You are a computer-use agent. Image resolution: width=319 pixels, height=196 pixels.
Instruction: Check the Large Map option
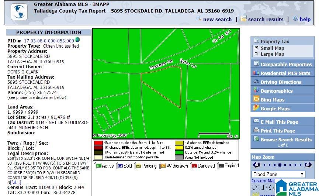click(x=256, y=54)
